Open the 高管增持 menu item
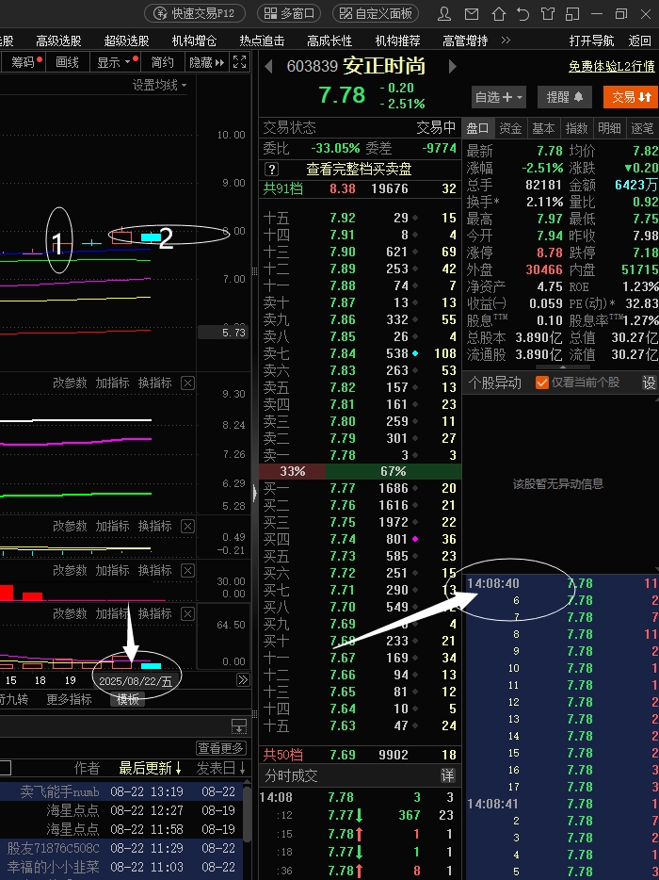This screenshot has height=880, width=659. [465, 41]
